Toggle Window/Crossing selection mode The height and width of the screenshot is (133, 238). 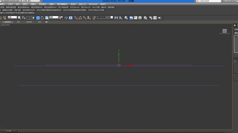click(x=32, y=18)
